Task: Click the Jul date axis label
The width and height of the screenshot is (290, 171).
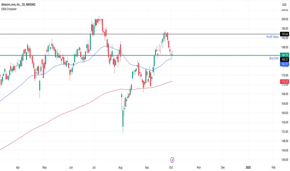Action: pos(94,168)
